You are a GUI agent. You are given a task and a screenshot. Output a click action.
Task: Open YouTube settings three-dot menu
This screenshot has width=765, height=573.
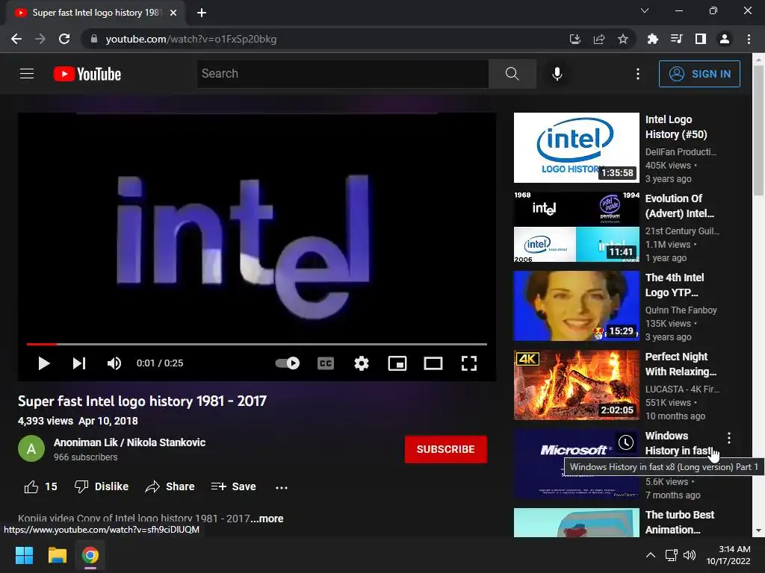[x=638, y=74]
